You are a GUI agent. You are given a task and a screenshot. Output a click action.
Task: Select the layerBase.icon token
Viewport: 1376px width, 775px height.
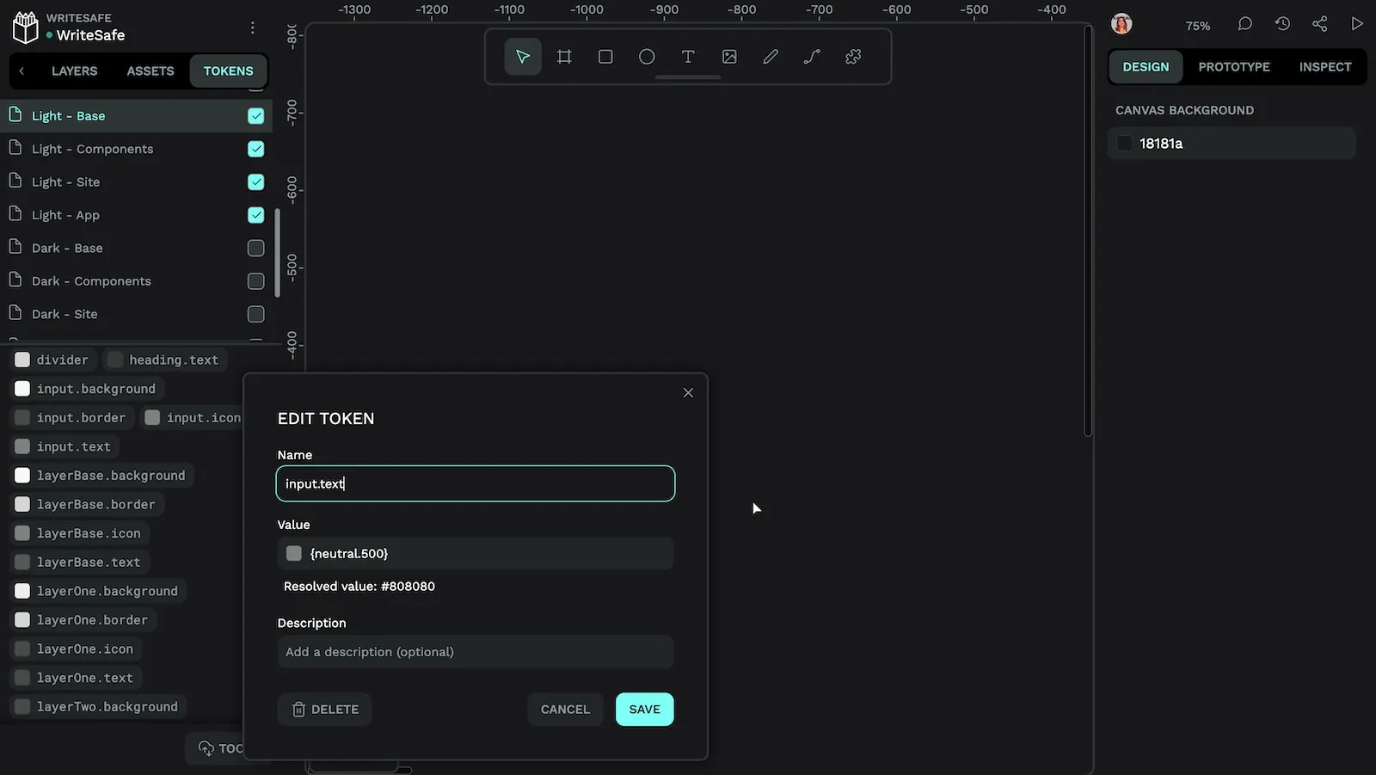(x=80, y=533)
